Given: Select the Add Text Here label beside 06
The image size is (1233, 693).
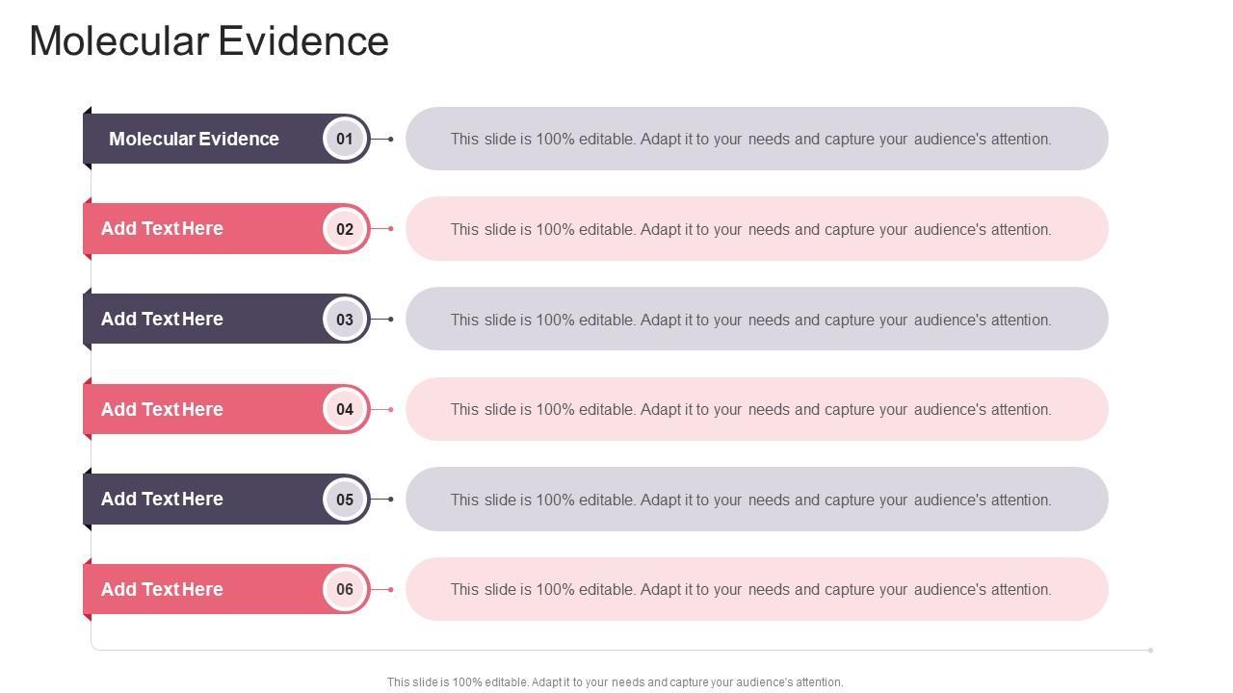Looking at the screenshot, I should 162,589.
